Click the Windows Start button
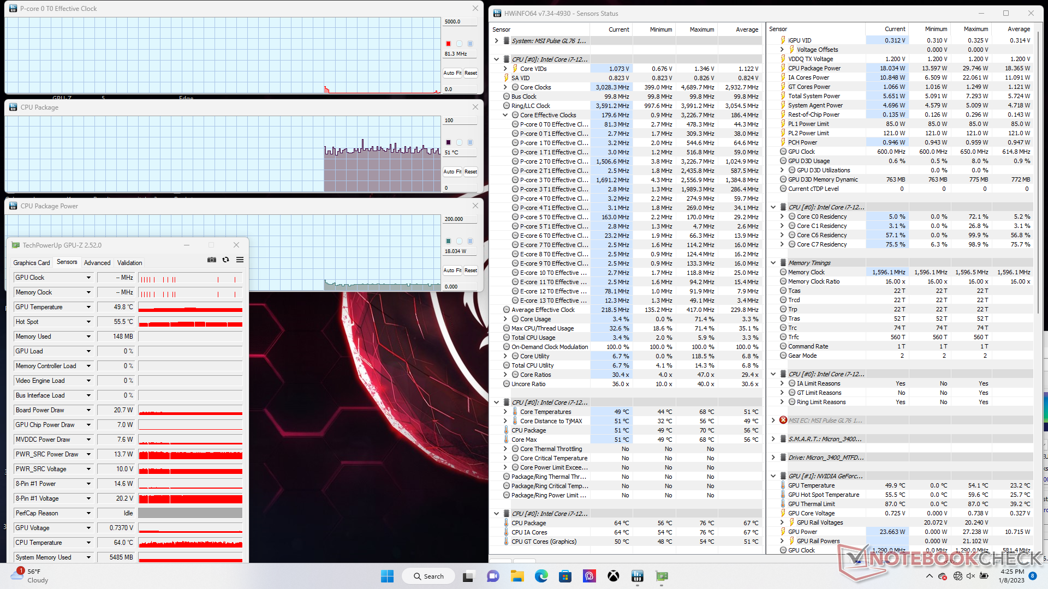Screen dimensions: 1048x589 [387, 576]
